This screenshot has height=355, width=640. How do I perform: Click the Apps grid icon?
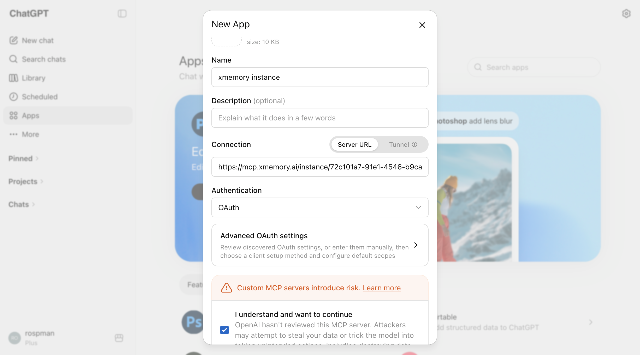(14, 115)
